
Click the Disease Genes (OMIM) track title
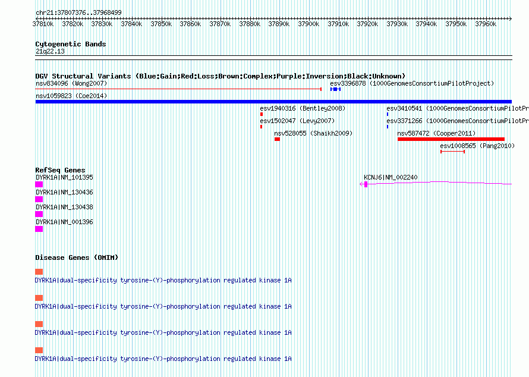[x=77, y=257]
